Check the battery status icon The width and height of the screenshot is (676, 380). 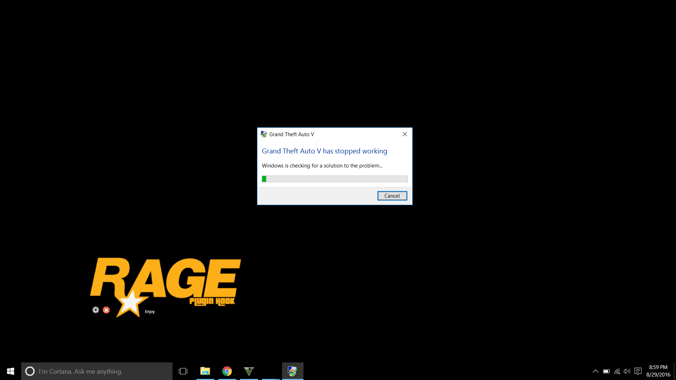(606, 371)
